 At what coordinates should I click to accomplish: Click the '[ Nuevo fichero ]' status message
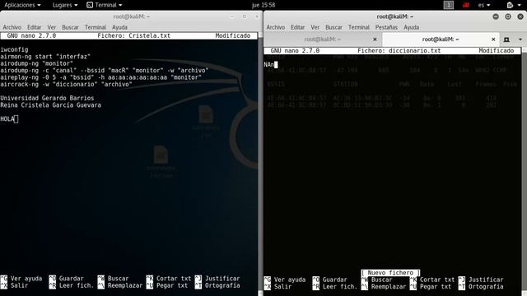pyautogui.click(x=390, y=272)
